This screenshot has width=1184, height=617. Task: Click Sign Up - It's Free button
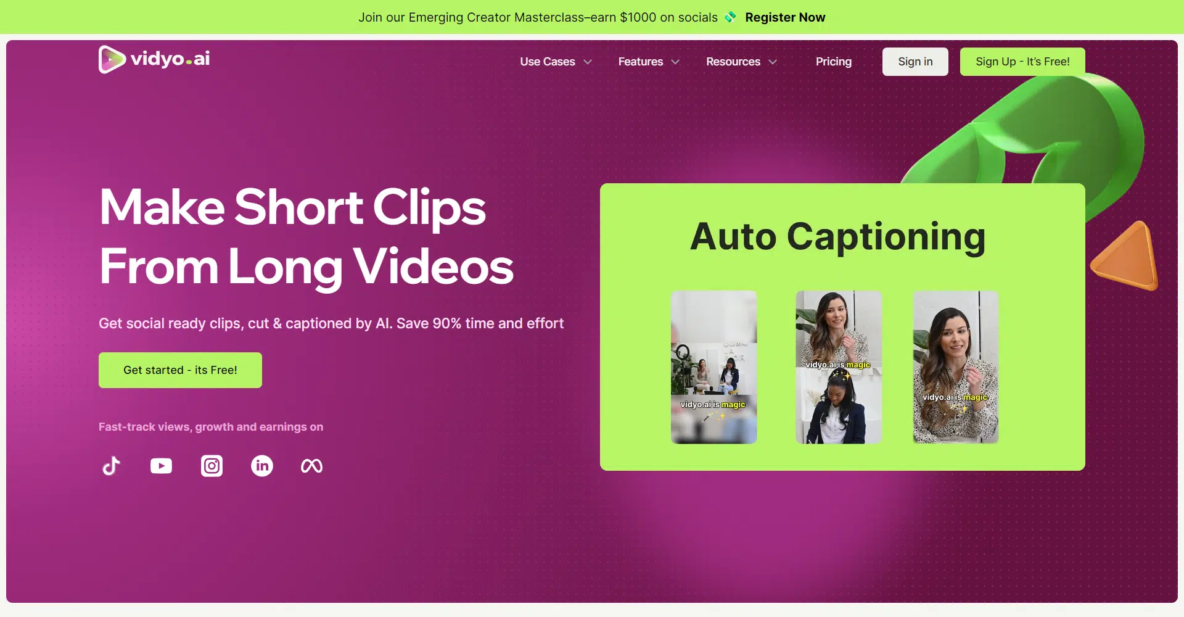(x=1022, y=62)
